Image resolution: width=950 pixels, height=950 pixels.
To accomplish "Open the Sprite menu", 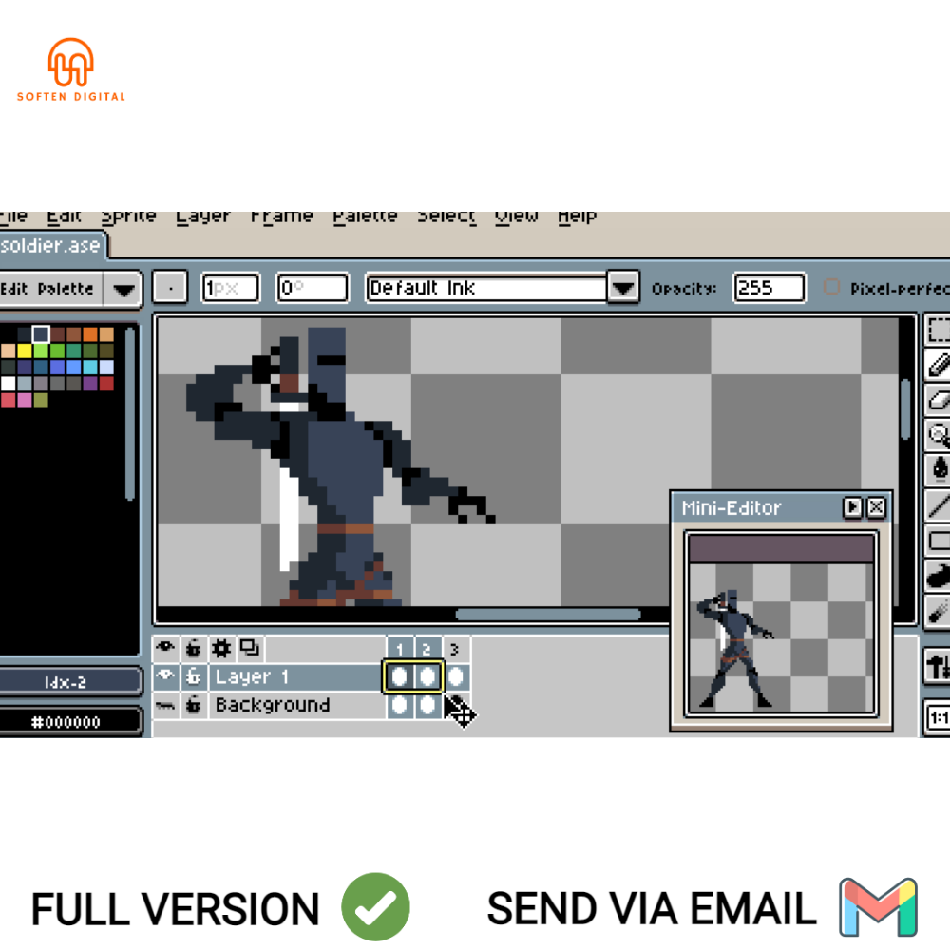I will point(129,217).
